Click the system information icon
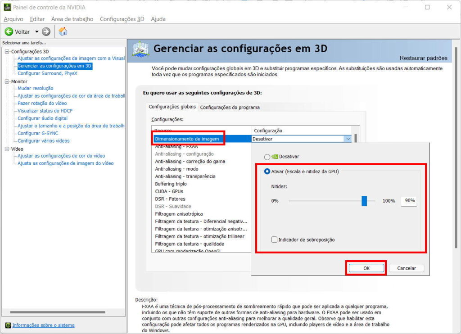The image size is (461, 334). pos(8,325)
